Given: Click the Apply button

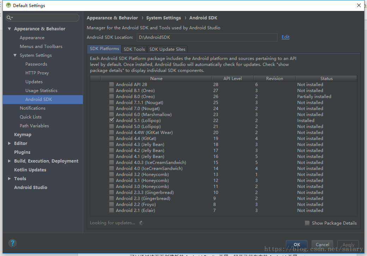Looking at the screenshot, I should (x=348, y=244).
